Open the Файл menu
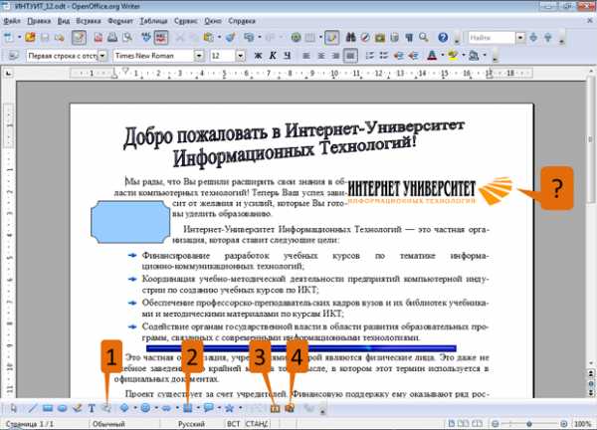 pos(12,21)
